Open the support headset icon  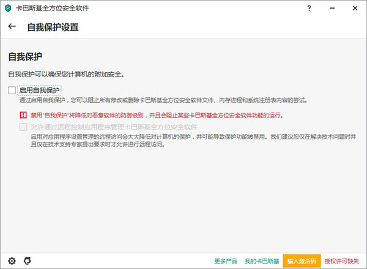tap(27, 260)
